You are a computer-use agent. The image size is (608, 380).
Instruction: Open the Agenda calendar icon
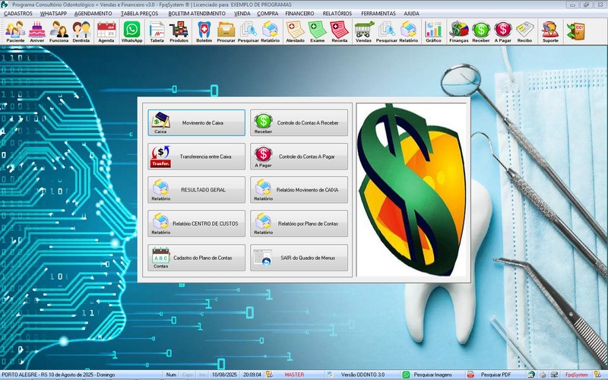pyautogui.click(x=106, y=31)
